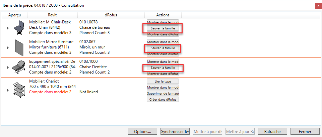Expand the Mirror furniture row arrow

[x=8, y=48]
